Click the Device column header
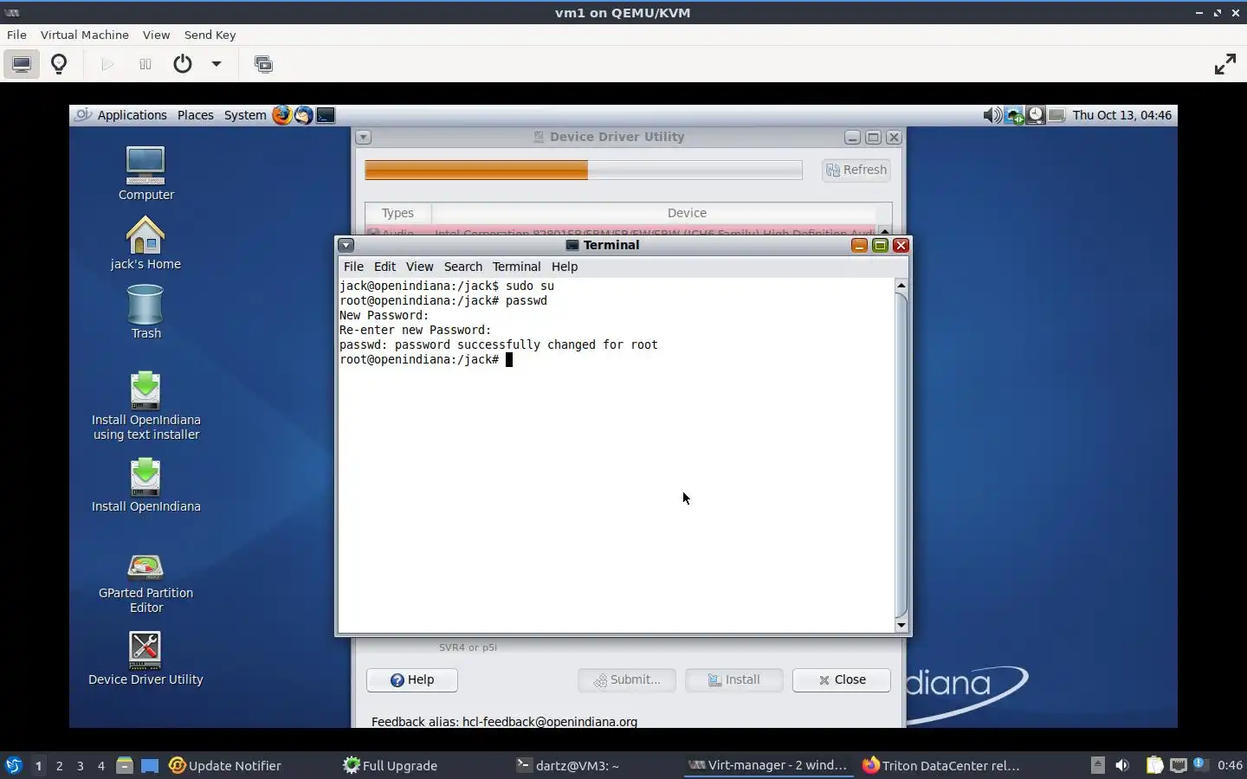Screen dimensions: 1247x779 [687, 213]
